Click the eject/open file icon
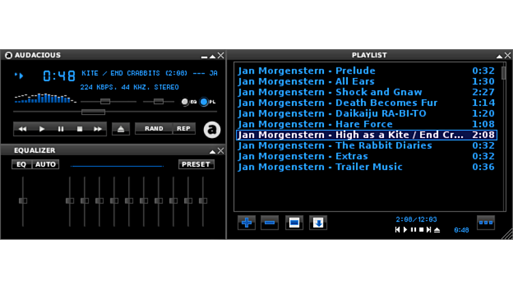Screen dimensions: 513x289 [121, 128]
